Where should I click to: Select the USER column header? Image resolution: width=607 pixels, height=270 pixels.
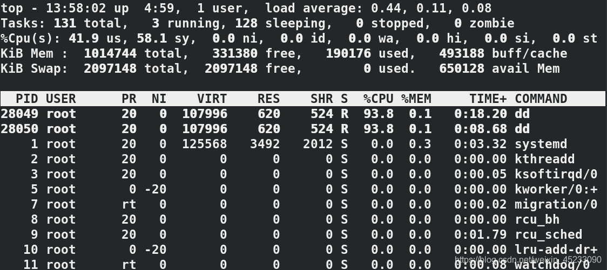61,99
